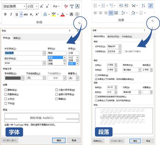This screenshot has width=160, height=145.
Task: Expand the 对齐方式 alignment dropdown
Action: coord(120,46)
